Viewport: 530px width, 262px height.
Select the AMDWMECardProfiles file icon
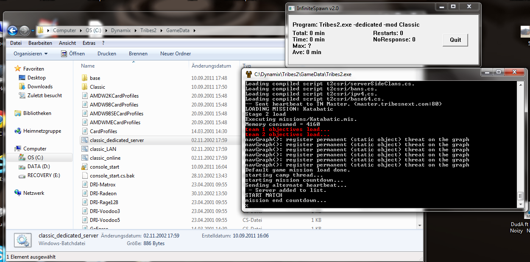84,122
